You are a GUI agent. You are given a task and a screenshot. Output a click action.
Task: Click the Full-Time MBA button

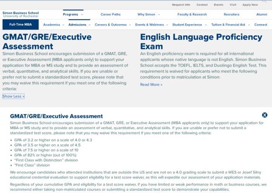(x=20, y=24)
